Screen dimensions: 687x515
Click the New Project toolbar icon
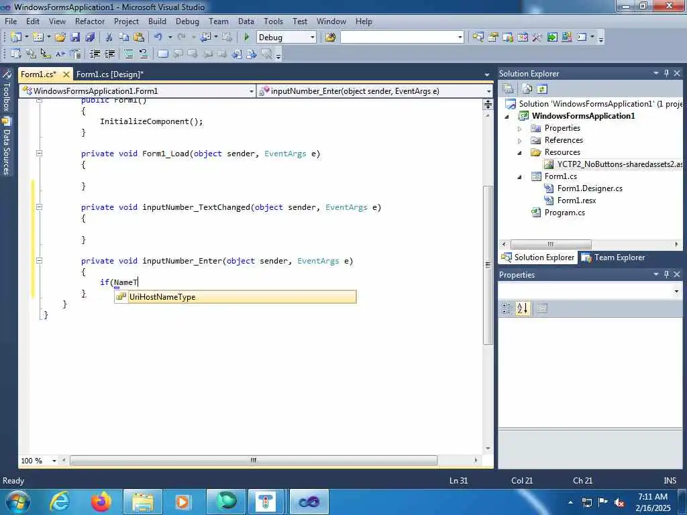click(x=16, y=38)
